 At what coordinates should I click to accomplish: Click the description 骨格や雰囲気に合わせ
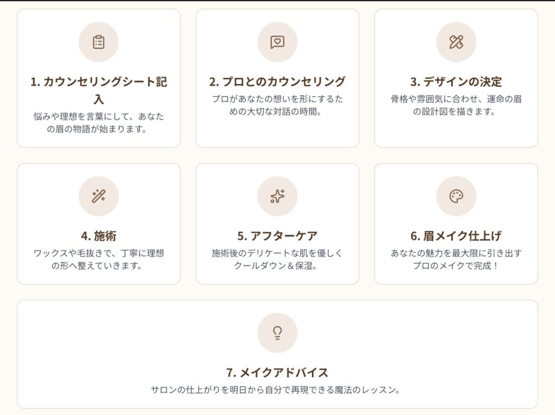coord(456,105)
